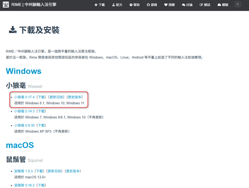
Task: Toggle the 簡 simplified Chinese button in navbar
Action: 238,5
